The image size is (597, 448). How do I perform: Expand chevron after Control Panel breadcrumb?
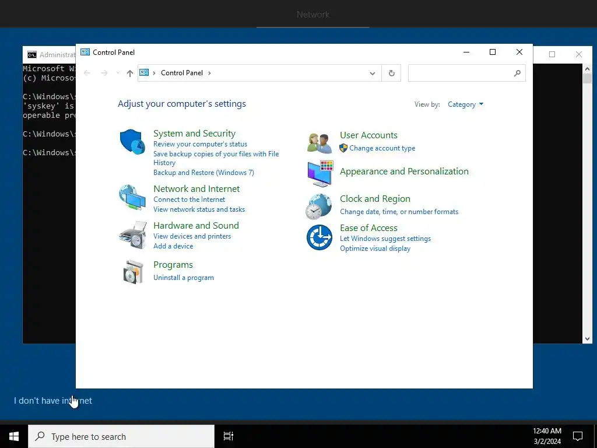(x=209, y=73)
